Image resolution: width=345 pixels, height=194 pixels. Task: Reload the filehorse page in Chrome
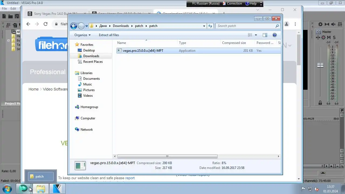(x=46, y=24)
